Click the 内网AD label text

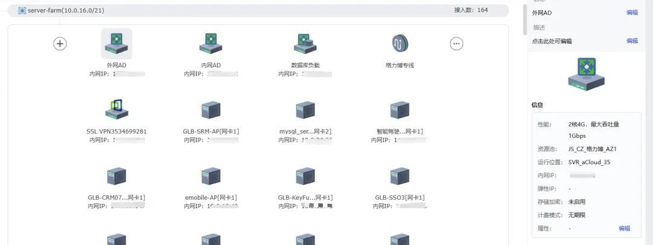point(211,65)
